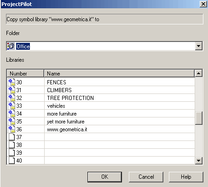Select the empty slot icon for number 37
Viewport: 208px width, 187px height.
12,137
